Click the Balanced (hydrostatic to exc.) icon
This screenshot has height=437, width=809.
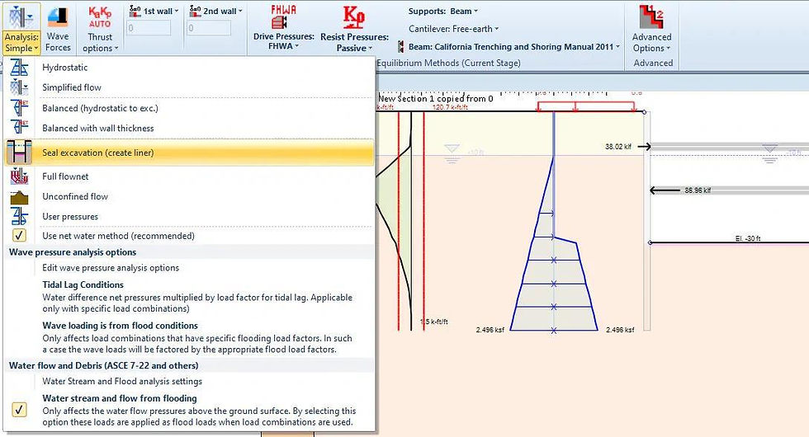coord(20,108)
